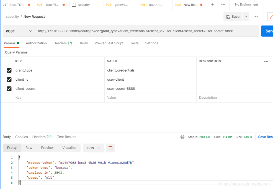Uncheck the client_id parameter
The image size is (273, 189).
pyautogui.click(x=9, y=80)
